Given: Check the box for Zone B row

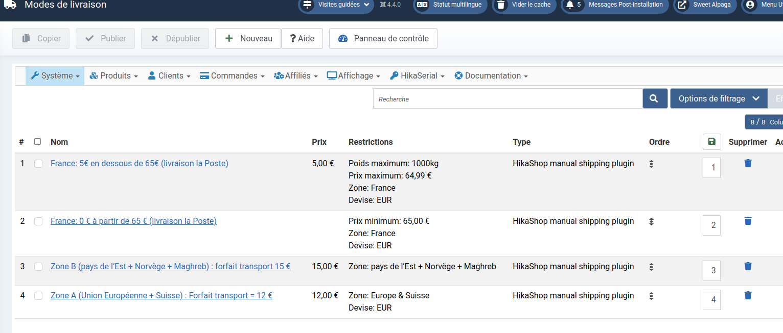Looking at the screenshot, I should click(x=38, y=267).
